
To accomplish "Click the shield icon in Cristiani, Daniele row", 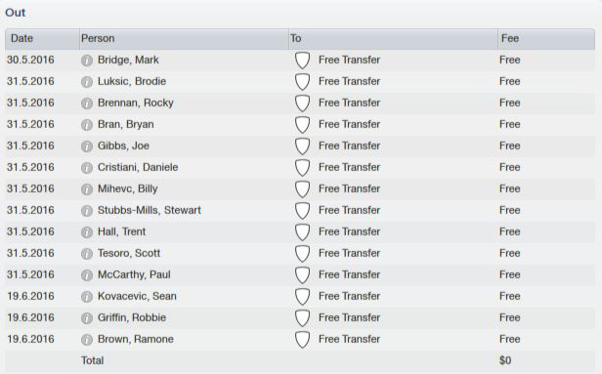I will (302, 168).
